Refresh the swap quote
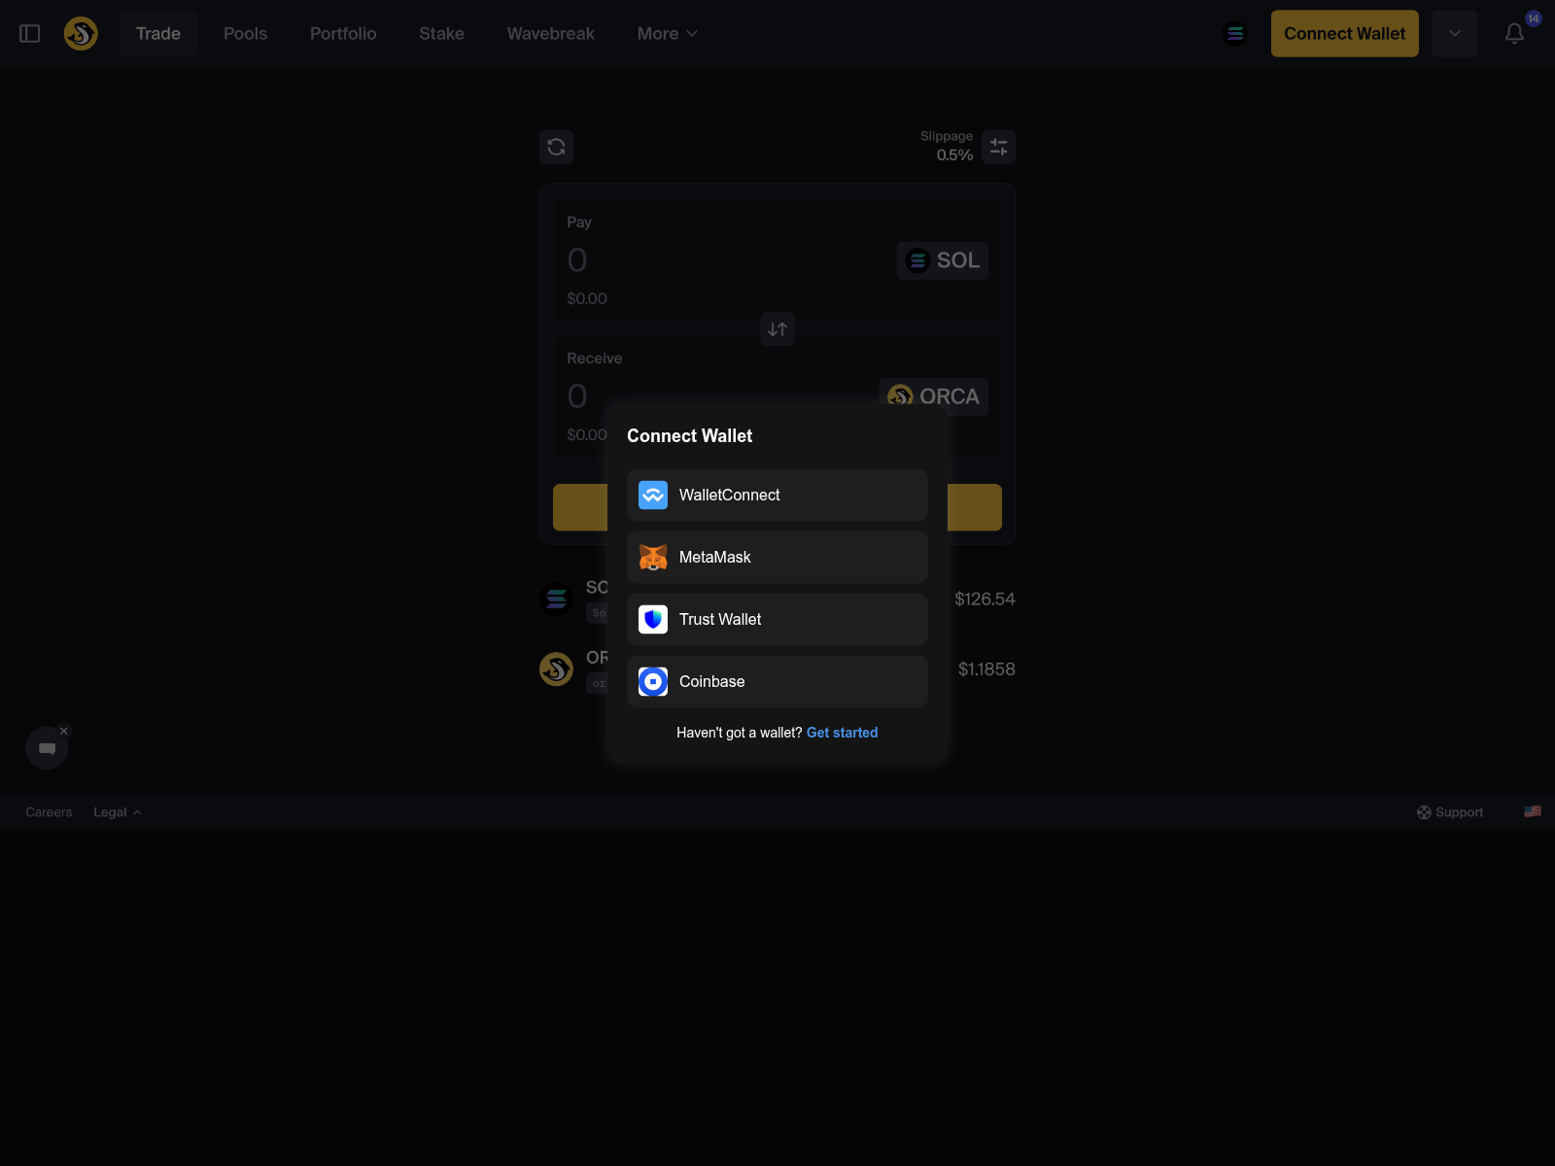The height and width of the screenshot is (1166, 1555). pos(556,147)
